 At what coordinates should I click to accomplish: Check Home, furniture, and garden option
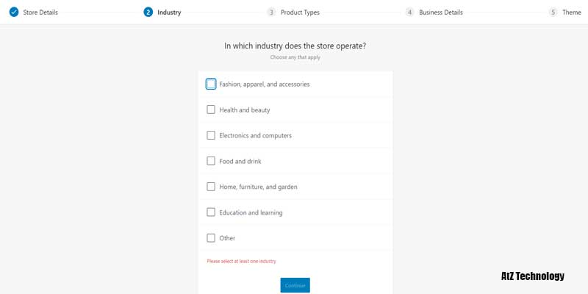point(211,187)
